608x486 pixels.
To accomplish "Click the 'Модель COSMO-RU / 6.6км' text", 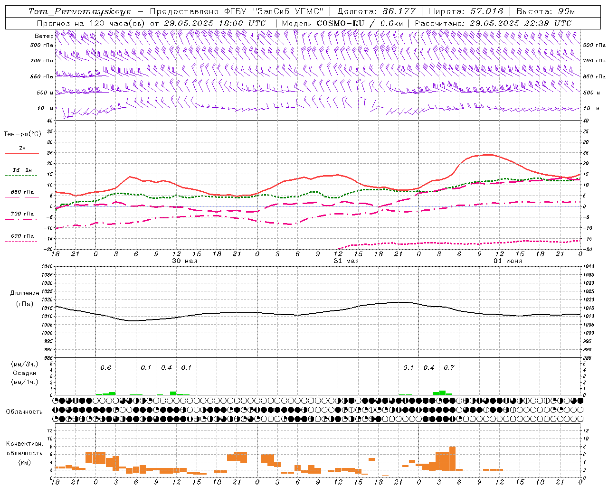I will (x=342, y=23).
